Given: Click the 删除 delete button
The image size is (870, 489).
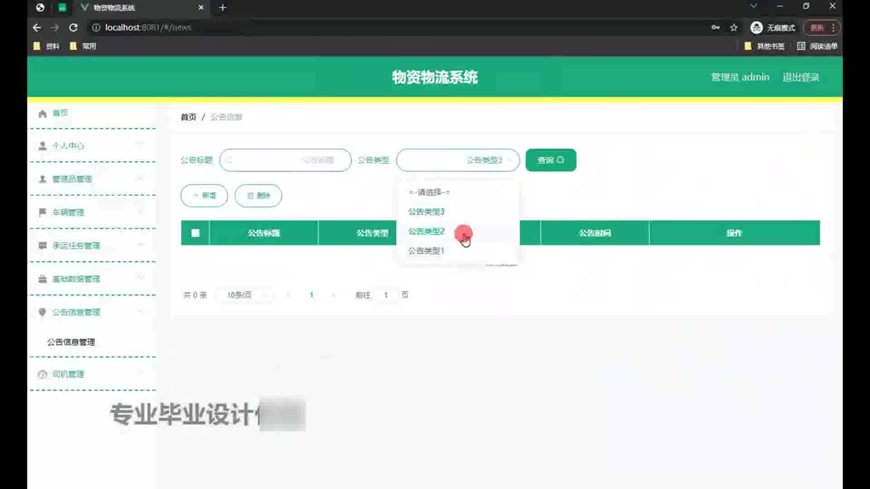Looking at the screenshot, I should 258,196.
